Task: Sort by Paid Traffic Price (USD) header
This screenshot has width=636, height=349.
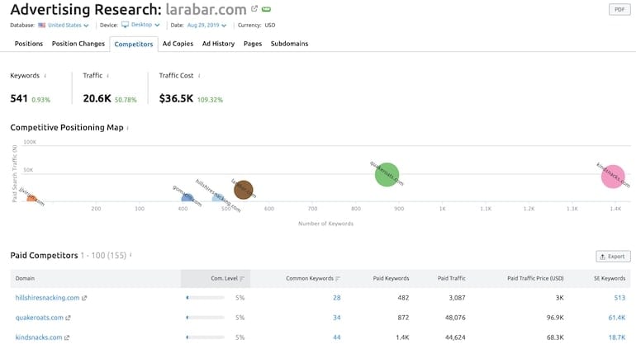Action: coord(535,279)
